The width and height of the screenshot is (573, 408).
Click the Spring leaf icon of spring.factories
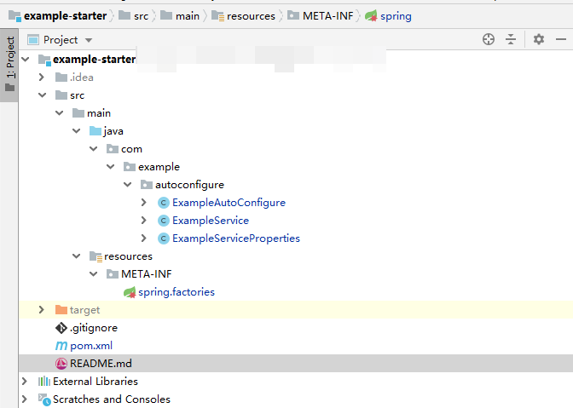(130, 292)
